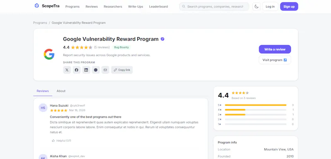Switch to the About tab
The width and height of the screenshot is (331, 159).
click(x=61, y=91)
